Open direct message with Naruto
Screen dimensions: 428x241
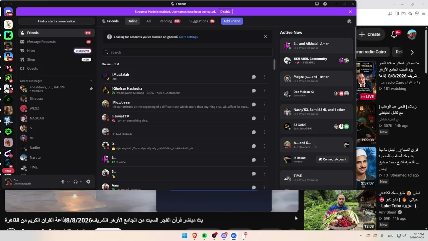[57, 157]
